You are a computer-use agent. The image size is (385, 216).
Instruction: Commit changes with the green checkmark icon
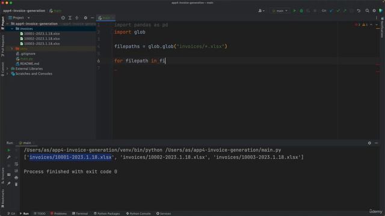tap(338, 11)
